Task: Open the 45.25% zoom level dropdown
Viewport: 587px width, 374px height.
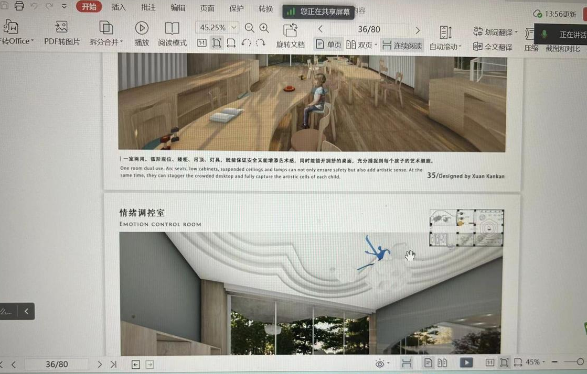Action: 234,28
